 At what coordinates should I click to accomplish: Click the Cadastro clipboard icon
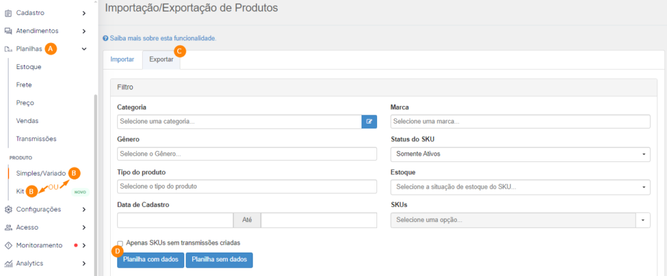[x=8, y=13]
